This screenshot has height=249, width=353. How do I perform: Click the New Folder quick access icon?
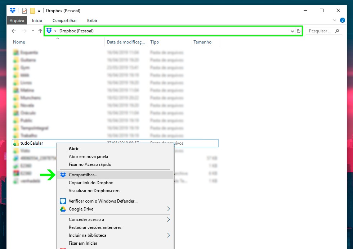[32, 10]
